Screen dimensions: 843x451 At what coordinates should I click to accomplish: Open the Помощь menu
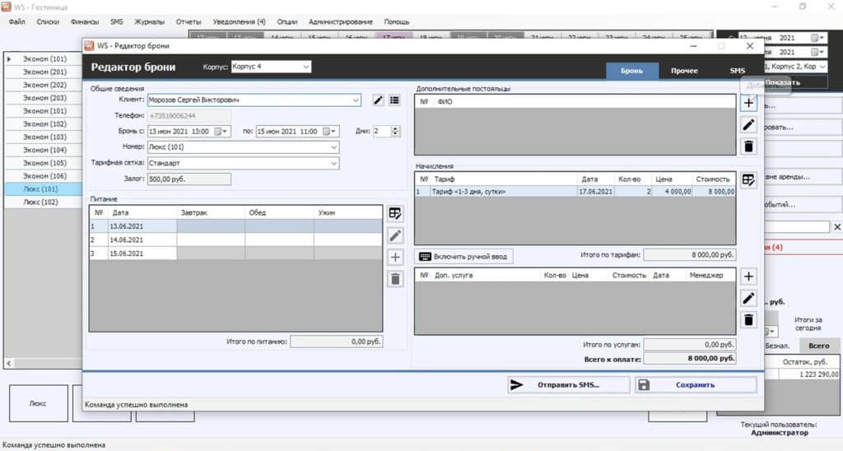pos(397,22)
